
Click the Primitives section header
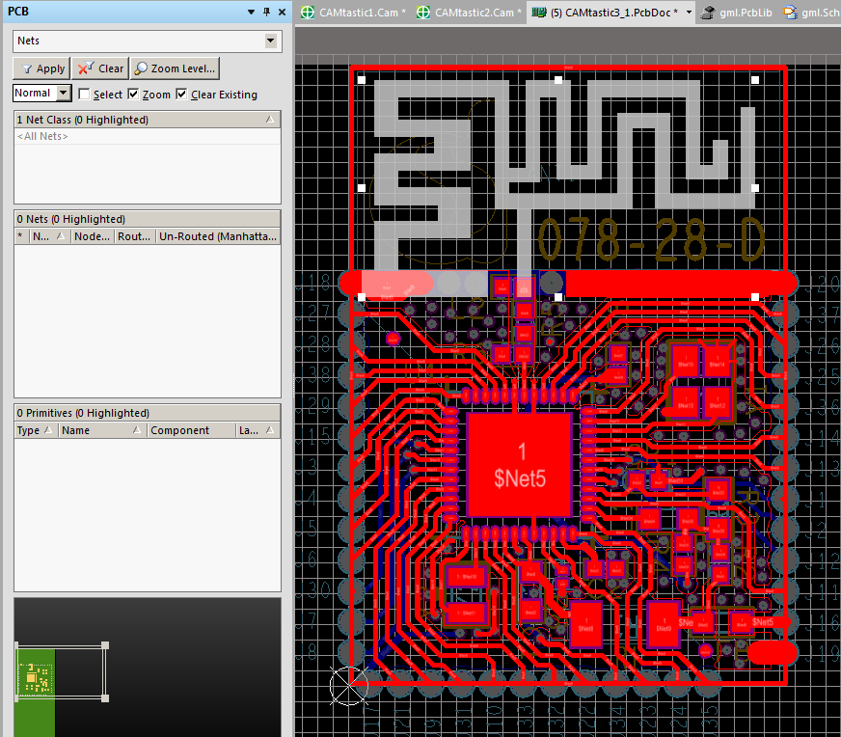pos(147,413)
